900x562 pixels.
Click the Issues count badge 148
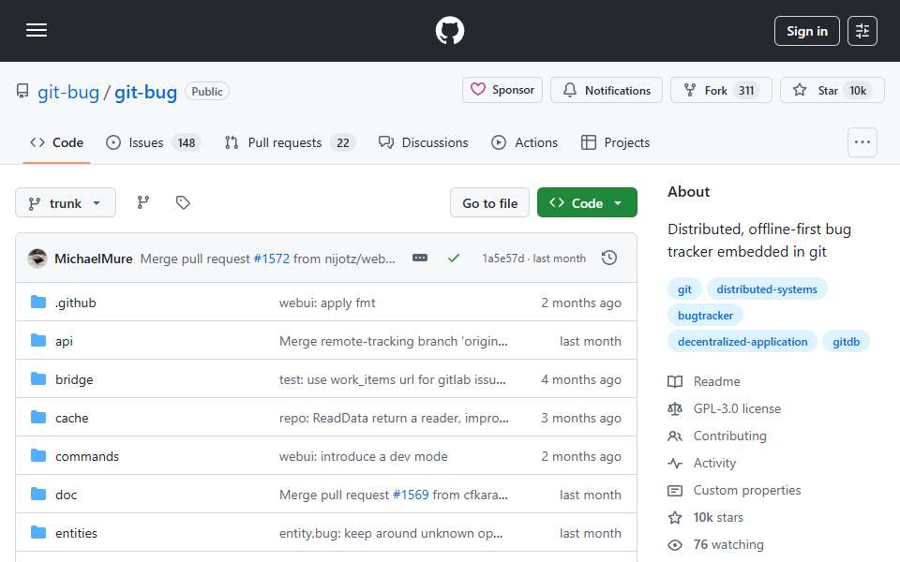(186, 142)
